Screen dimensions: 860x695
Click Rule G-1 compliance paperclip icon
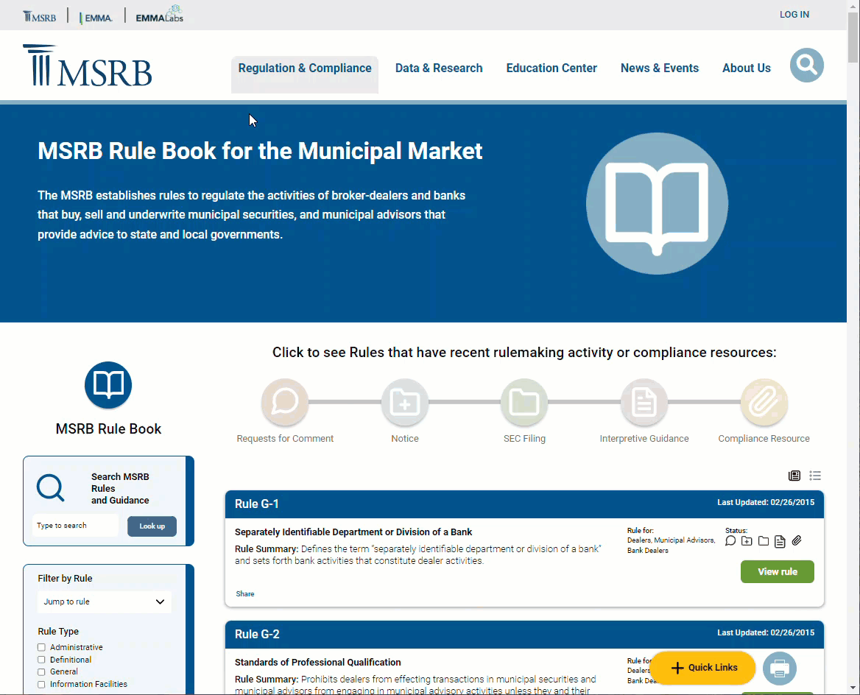click(797, 541)
